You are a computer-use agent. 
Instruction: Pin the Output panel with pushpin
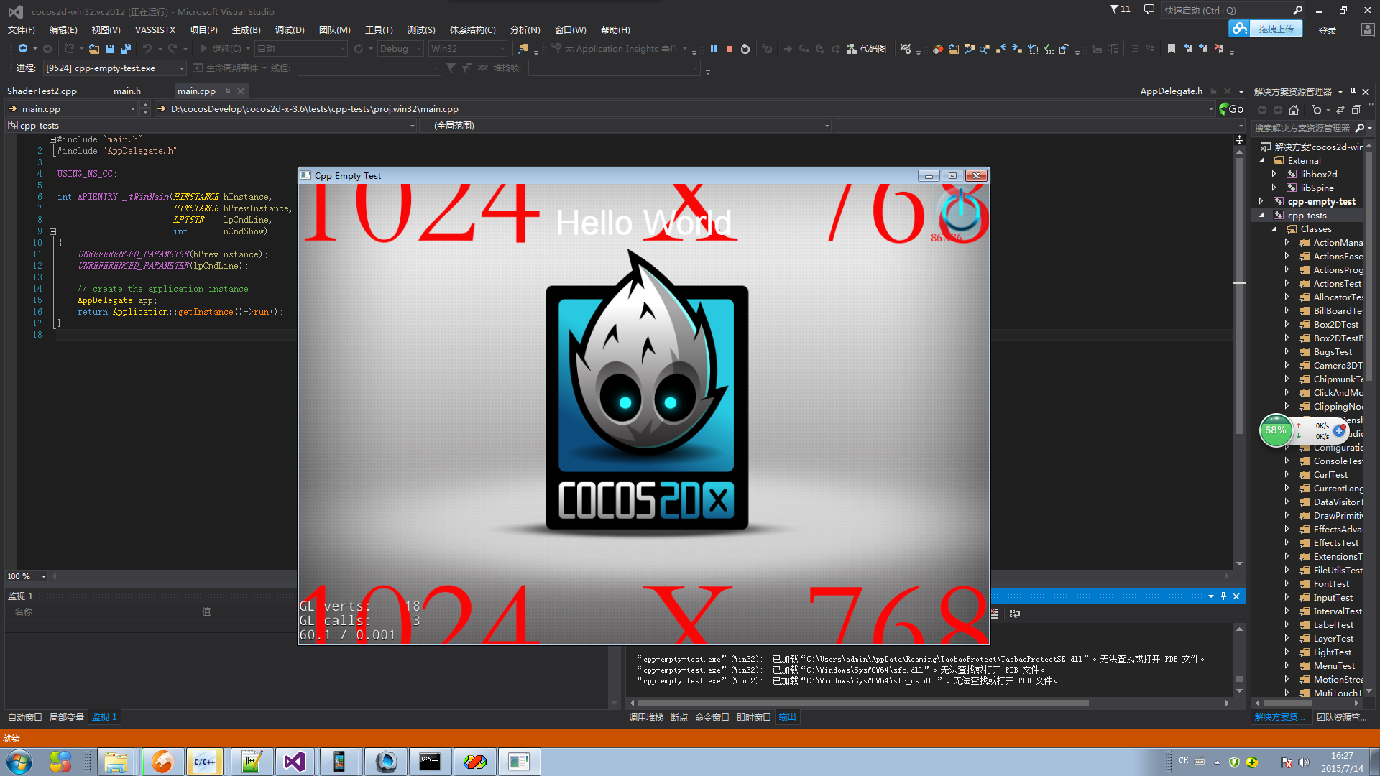(1223, 596)
